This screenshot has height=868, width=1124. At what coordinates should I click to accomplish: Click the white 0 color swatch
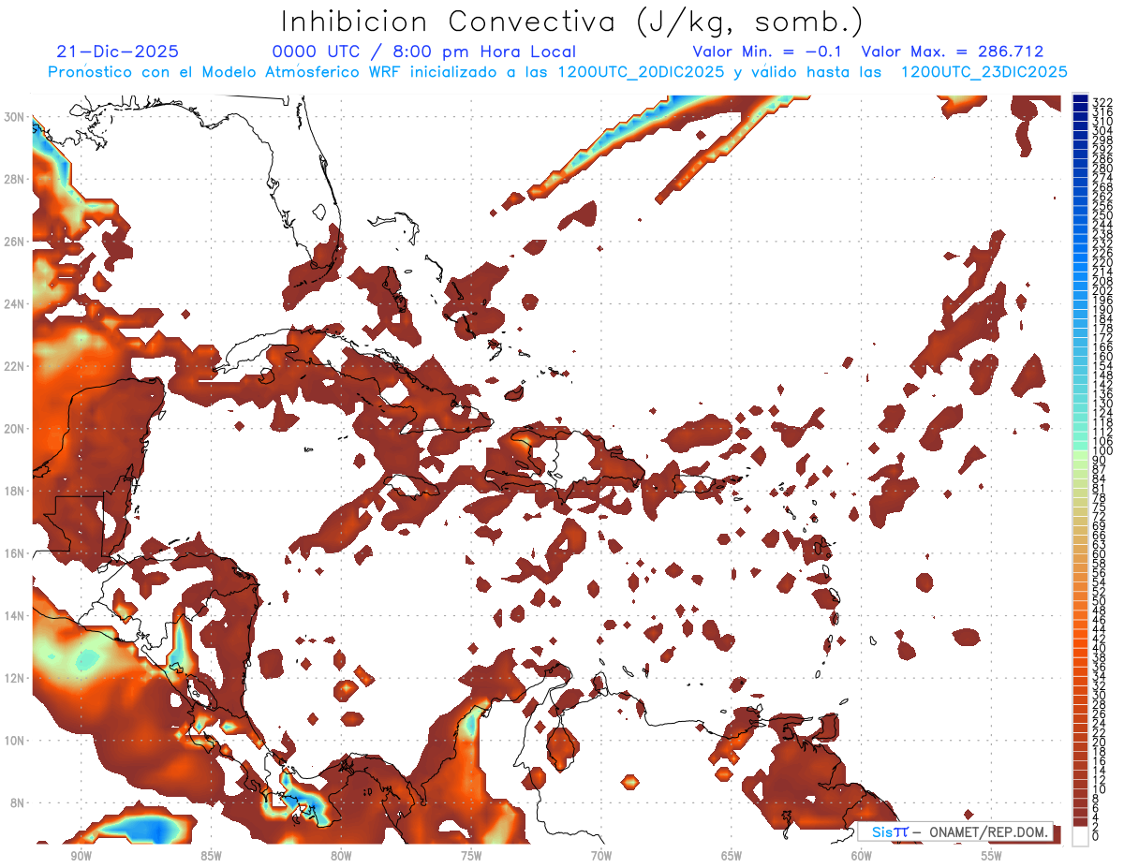(1080, 836)
